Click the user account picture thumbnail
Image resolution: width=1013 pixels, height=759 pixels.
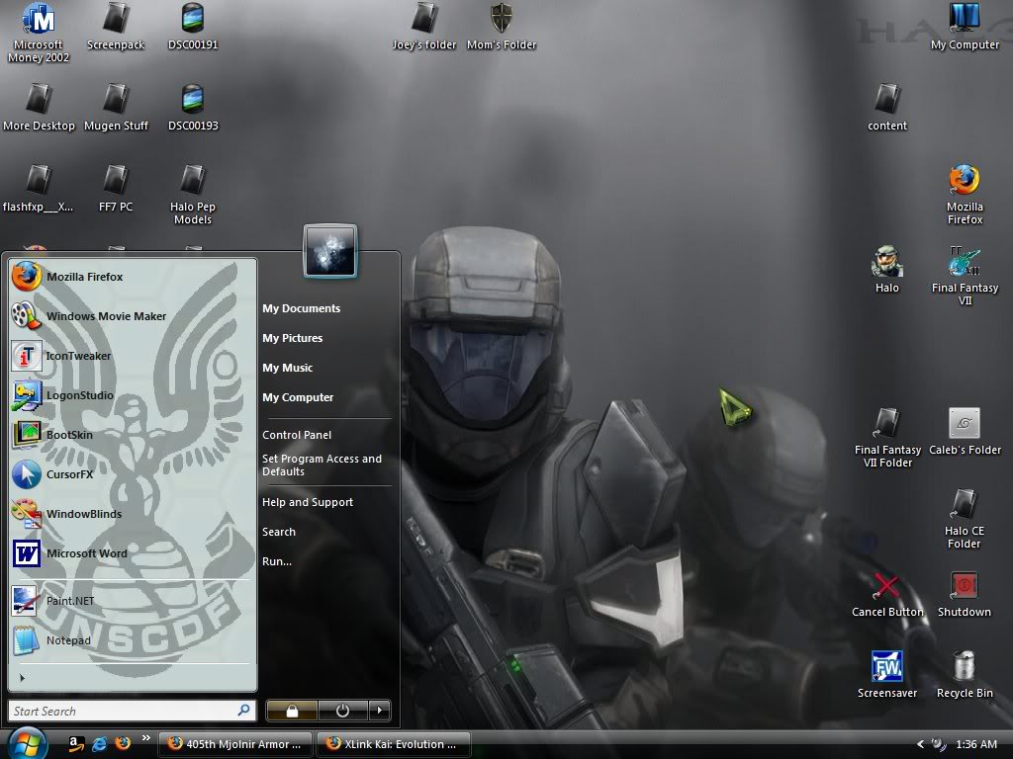coord(330,251)
